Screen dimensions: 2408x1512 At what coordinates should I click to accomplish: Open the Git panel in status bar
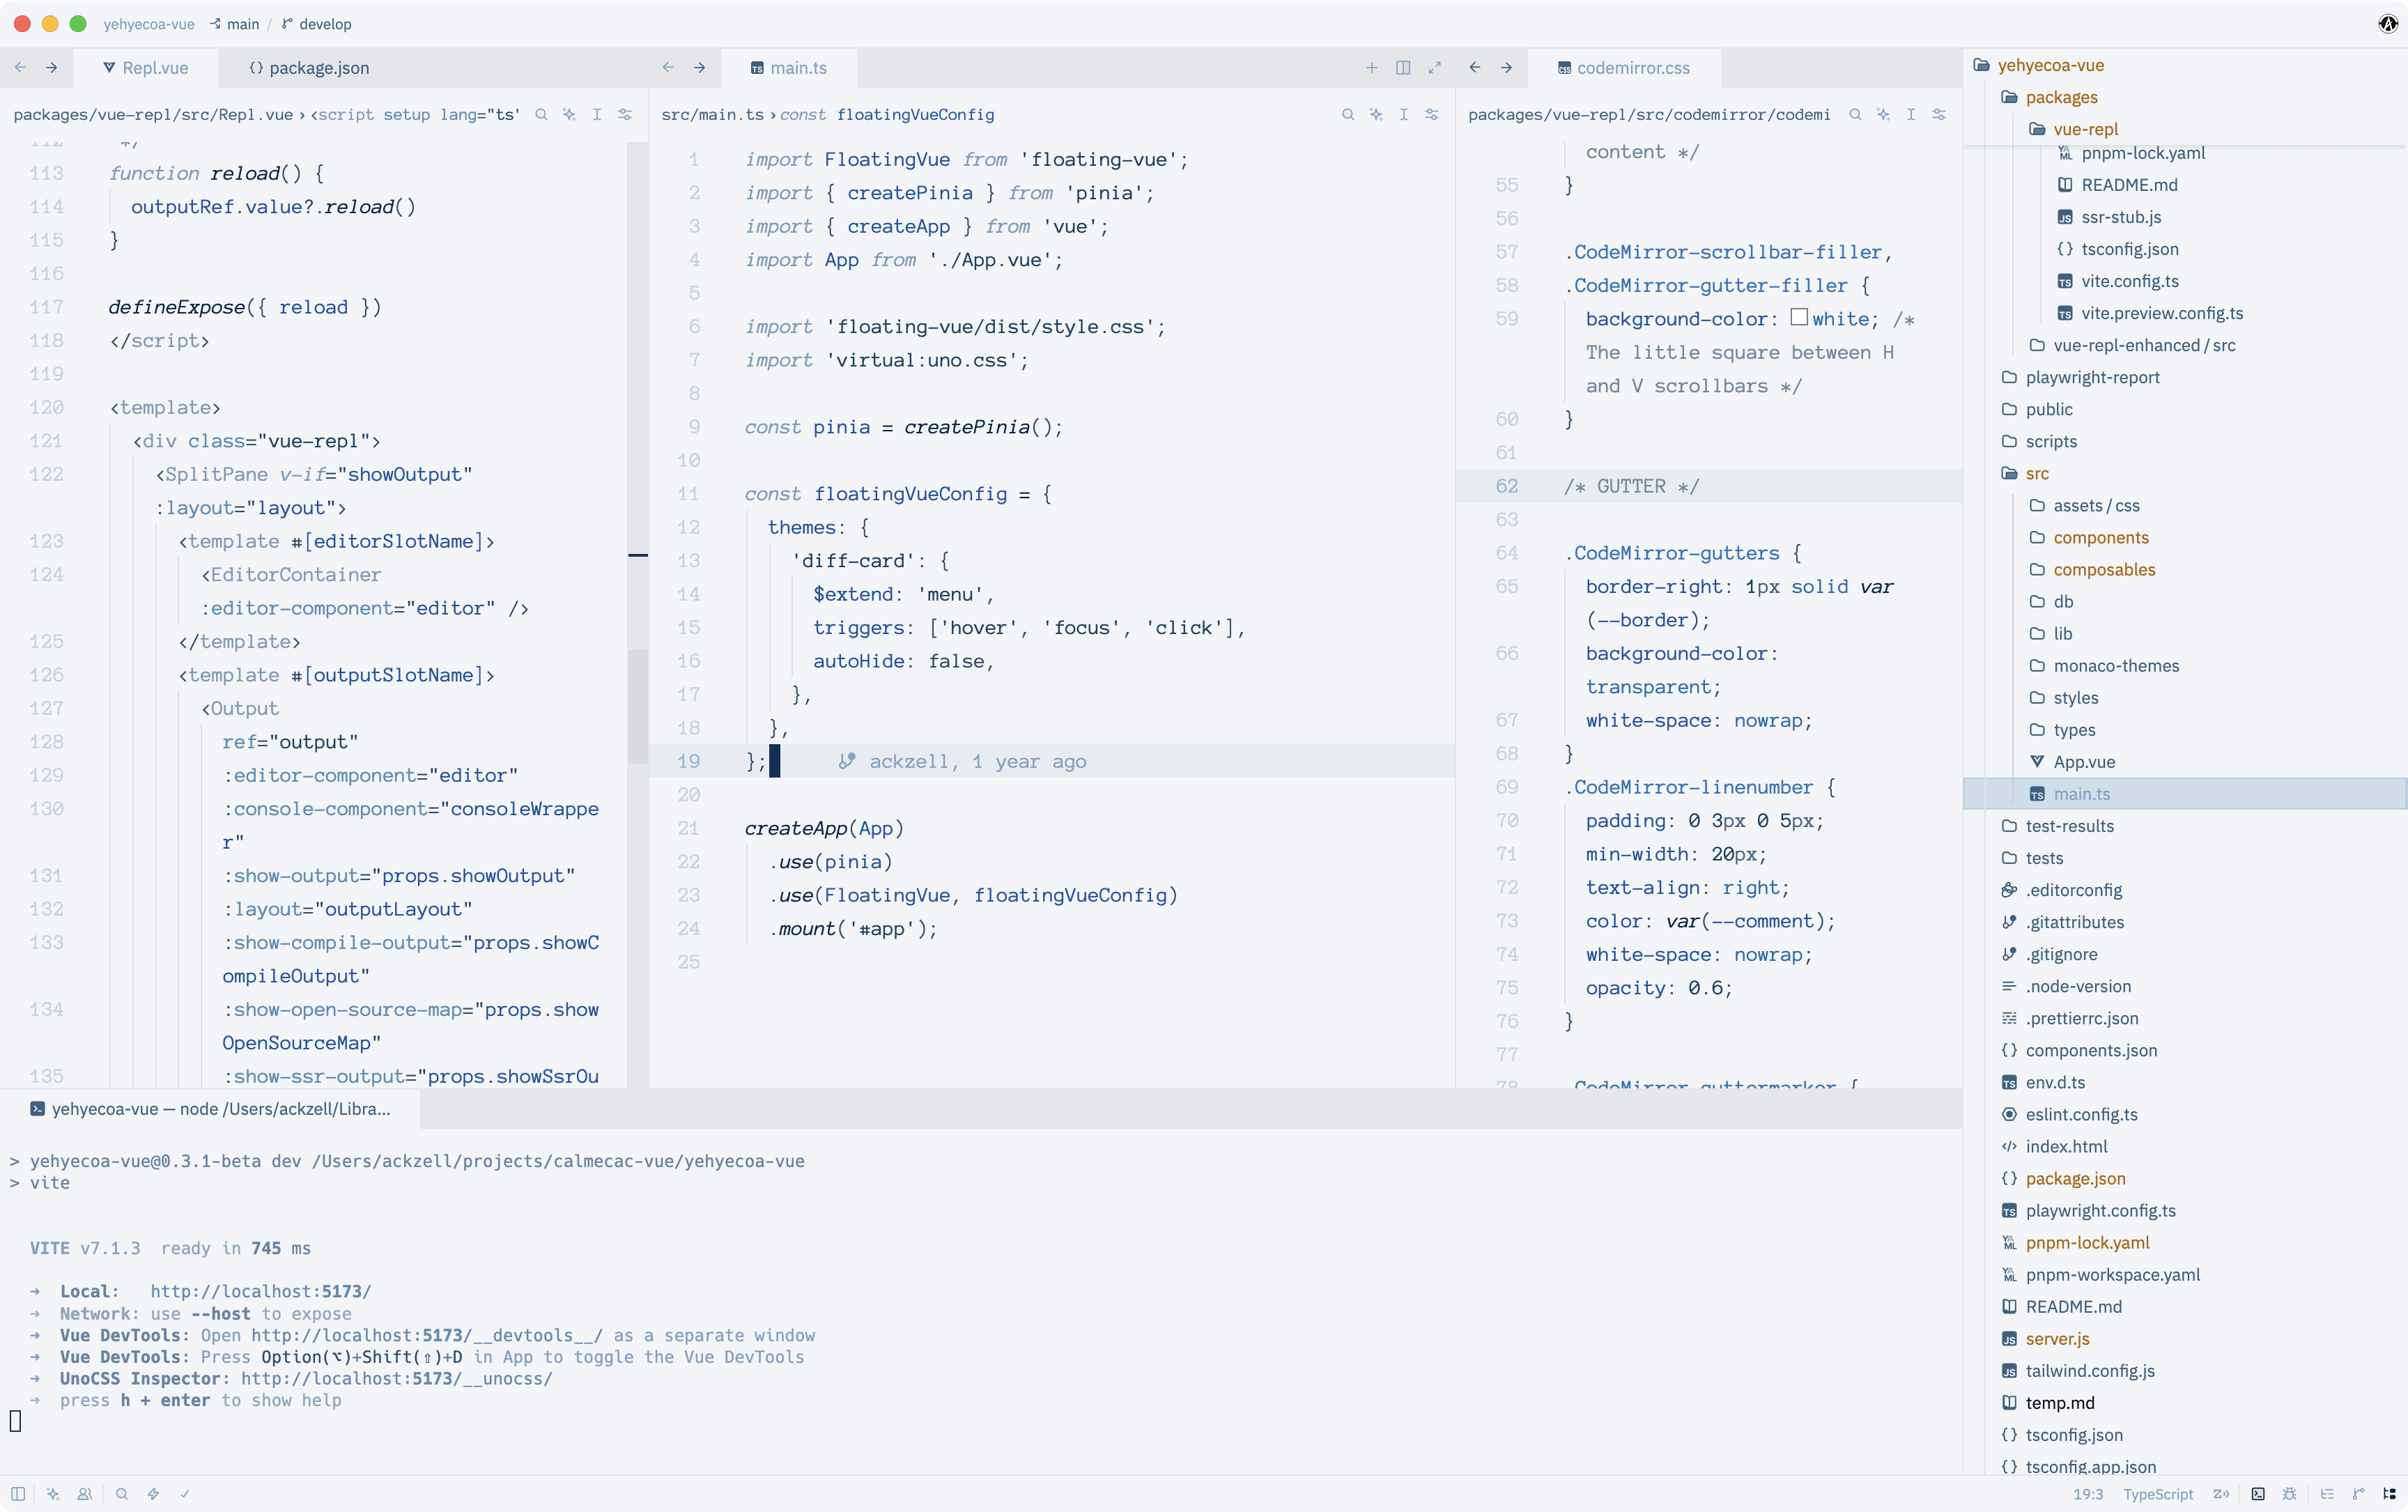point(2358,1494)
